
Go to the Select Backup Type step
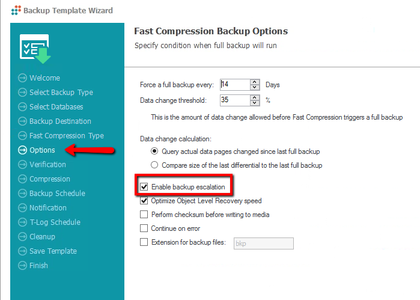click(x=61, y=93)
